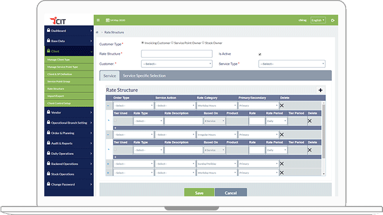Open the English language dropdown
Viewport: 383px width, 215px height.
click(318, 20)
